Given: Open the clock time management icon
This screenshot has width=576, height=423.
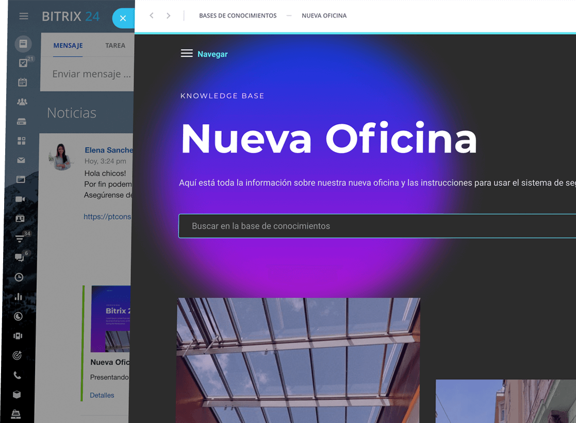Looking at the screenshot, I should click(x=19, y=277).
